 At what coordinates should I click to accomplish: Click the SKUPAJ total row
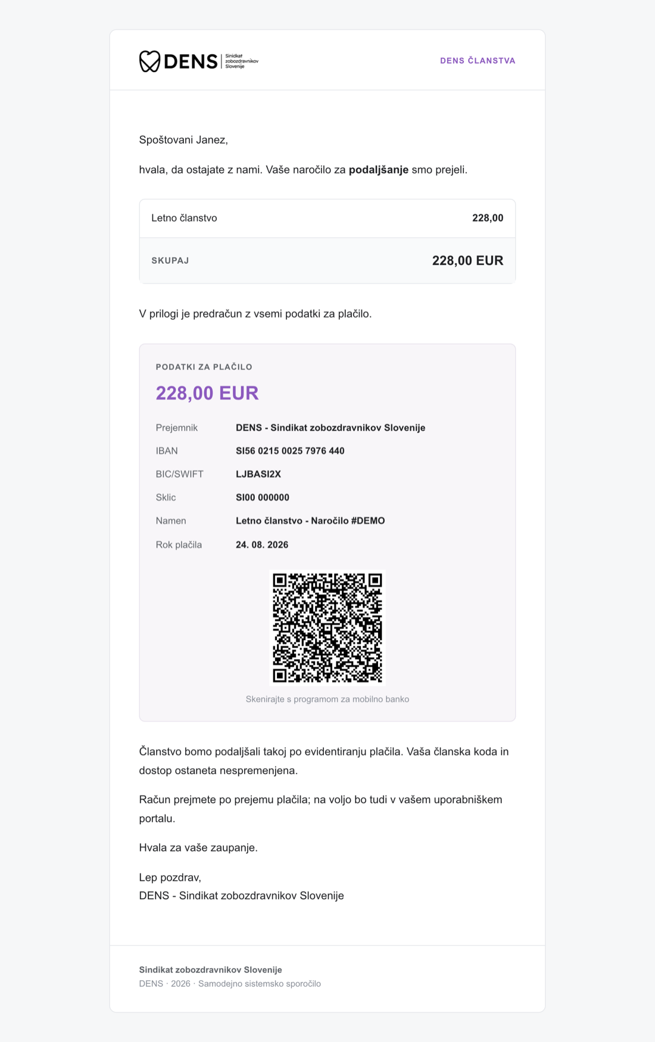click(x=327, y=261)
